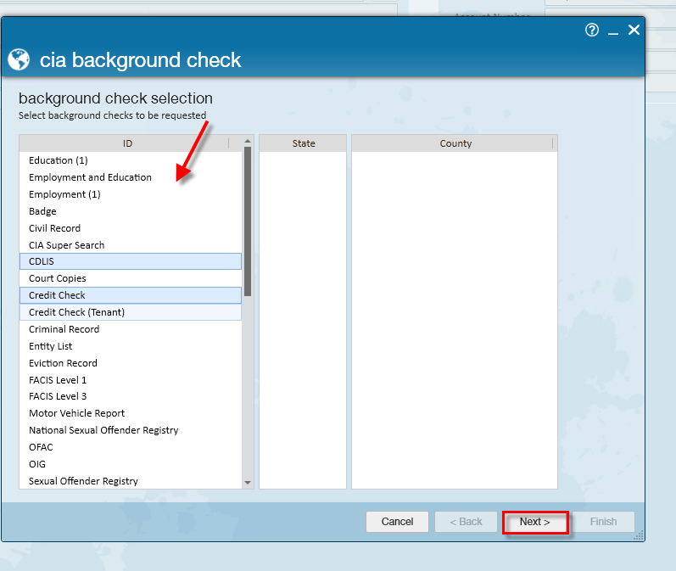Select the Credit Check row
This screenshot has width=676, height=571.
[x=131, y=295]
